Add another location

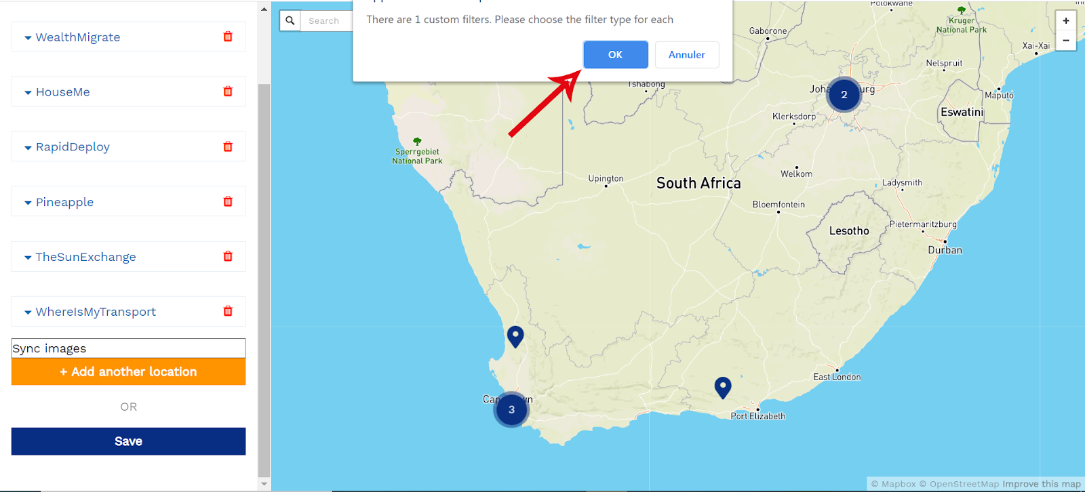pos(129,371)
